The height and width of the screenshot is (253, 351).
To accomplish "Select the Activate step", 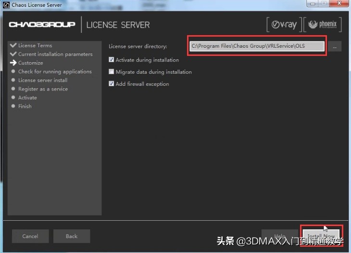I will click(x=27, y=97).
